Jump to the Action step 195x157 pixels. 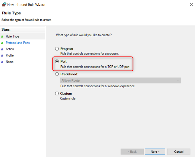[x=10, y=49]
